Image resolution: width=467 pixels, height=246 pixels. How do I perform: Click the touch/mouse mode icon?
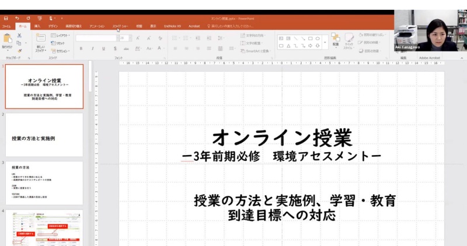51,19
